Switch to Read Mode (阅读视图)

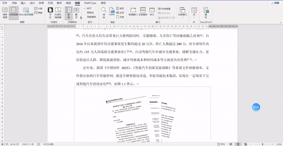coord(5,13)
